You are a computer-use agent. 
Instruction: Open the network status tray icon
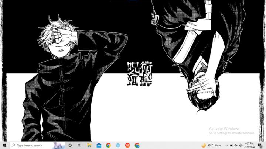(x=241, y=145)
